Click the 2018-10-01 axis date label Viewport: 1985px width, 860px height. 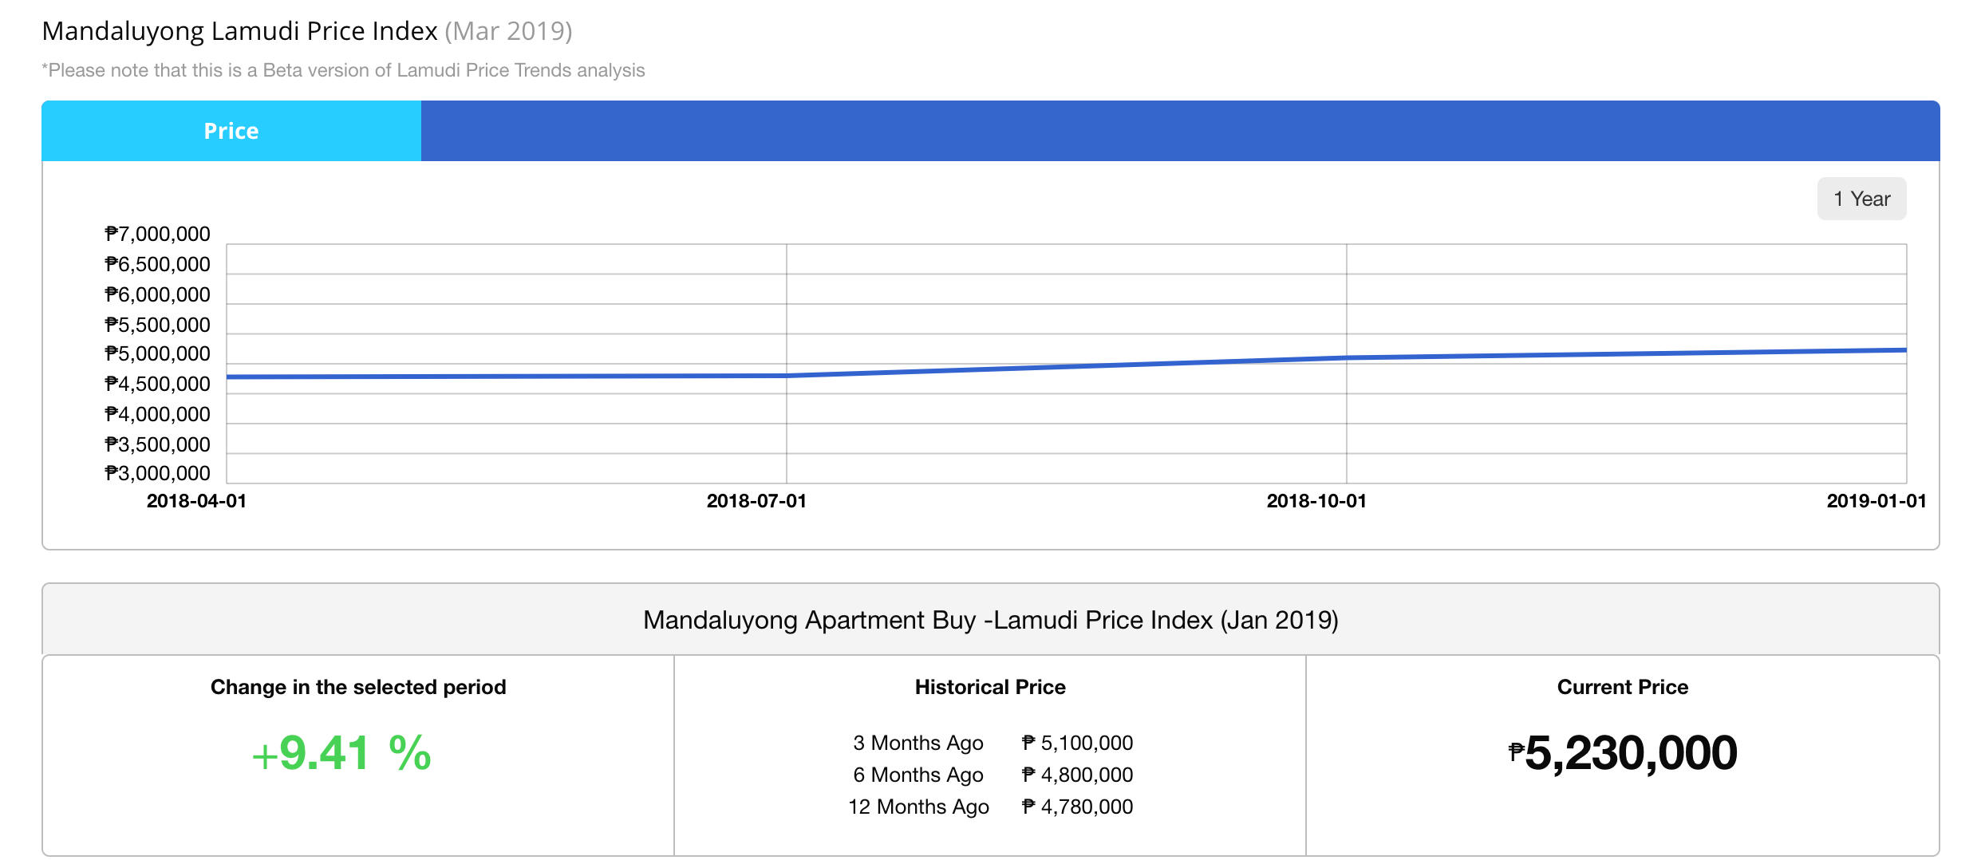click(1316, 501)
